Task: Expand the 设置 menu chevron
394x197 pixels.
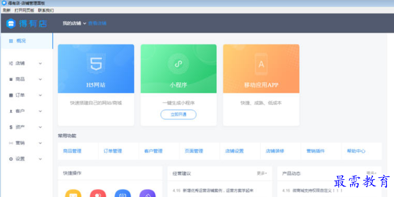Action: click(40, 159)
